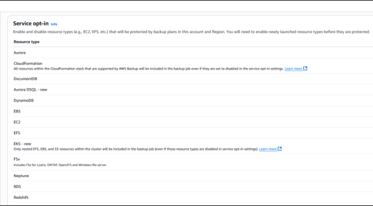Image resolution: width=373 pixels, height=206 pixels.
Task: Select the DynamoDB resource type row
Action: coord(193,100)
